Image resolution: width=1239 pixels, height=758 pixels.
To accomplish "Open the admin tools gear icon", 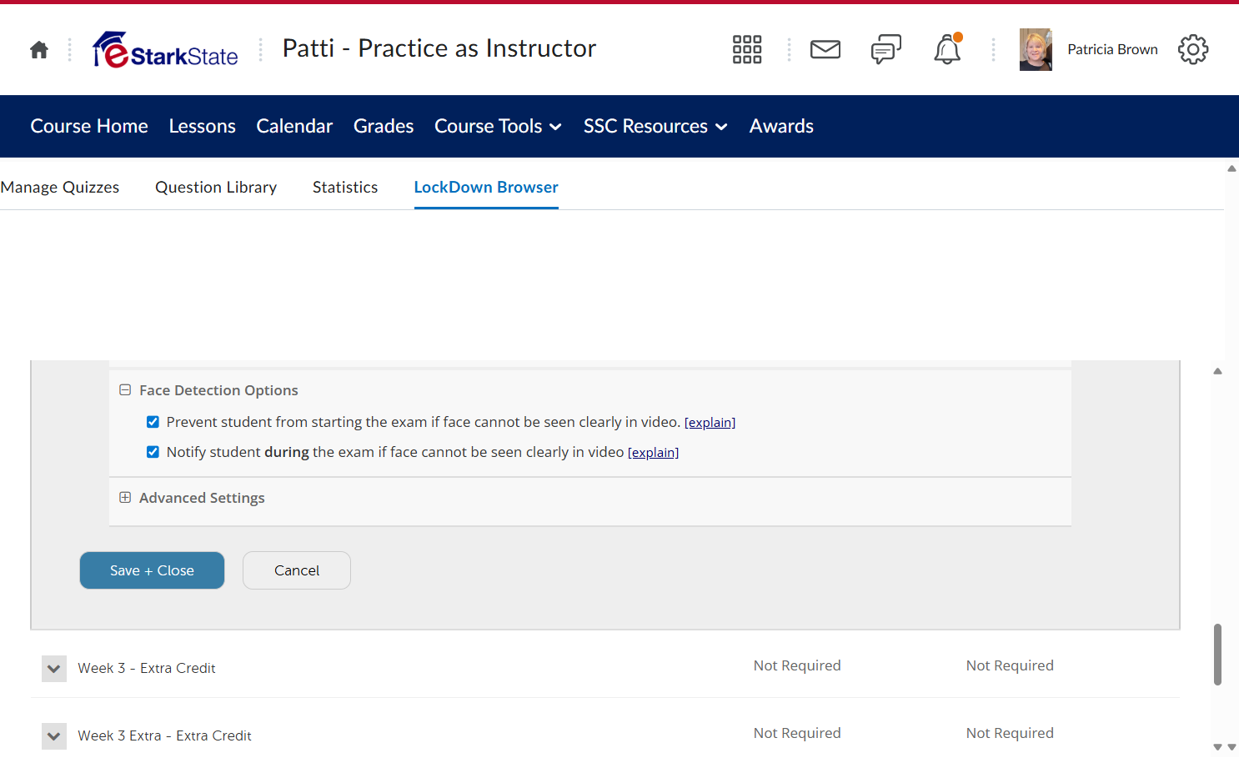I will click(x=1193, y=50).
